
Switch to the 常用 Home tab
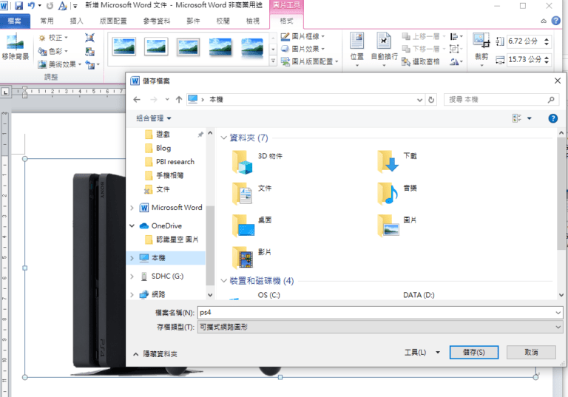47,21
